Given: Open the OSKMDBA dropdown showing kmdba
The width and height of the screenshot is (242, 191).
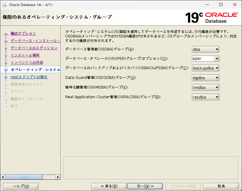Looking at the screenshot, I should pos(205,87).
